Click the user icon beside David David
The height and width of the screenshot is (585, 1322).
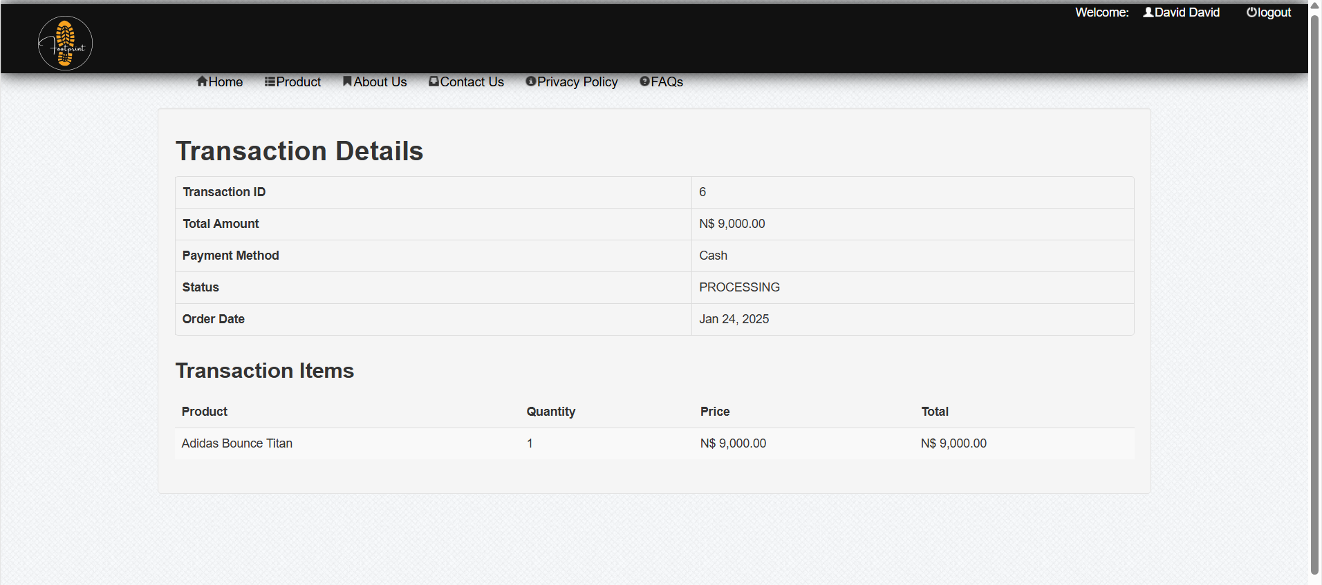(x=1148, y=12)
